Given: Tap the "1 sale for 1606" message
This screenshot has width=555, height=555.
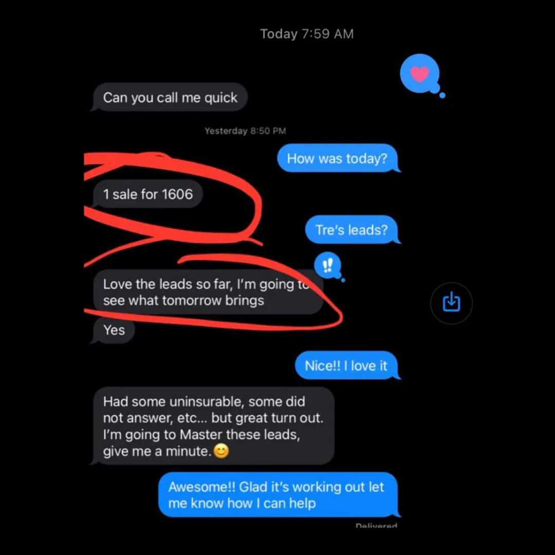Looking at the screenshot, I should [147, 194].
